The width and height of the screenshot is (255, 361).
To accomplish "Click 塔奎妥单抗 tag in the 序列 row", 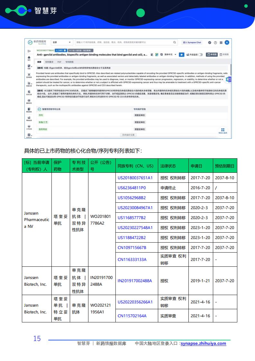I will click(x=140, y=115).
